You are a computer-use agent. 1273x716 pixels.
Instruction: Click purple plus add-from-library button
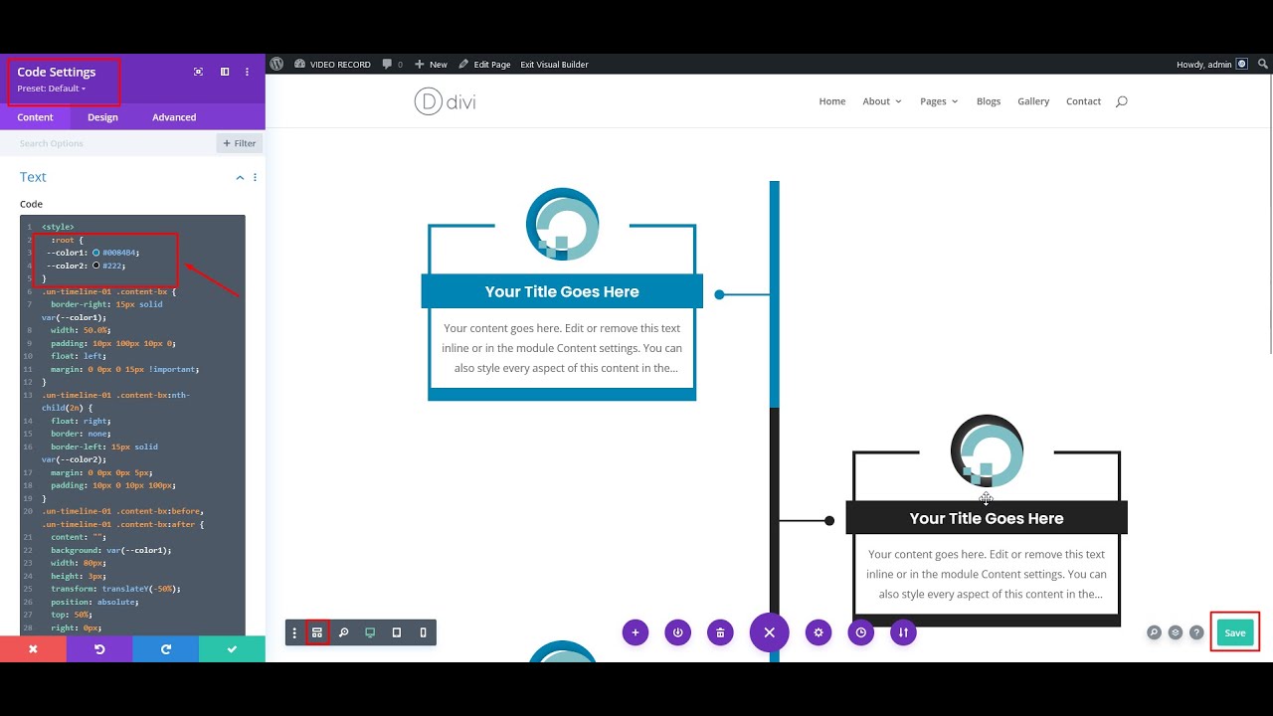(x=635, y=632)
